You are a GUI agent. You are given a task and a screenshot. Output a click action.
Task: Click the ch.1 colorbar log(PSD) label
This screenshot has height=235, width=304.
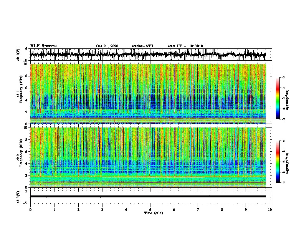pos(287,100)
